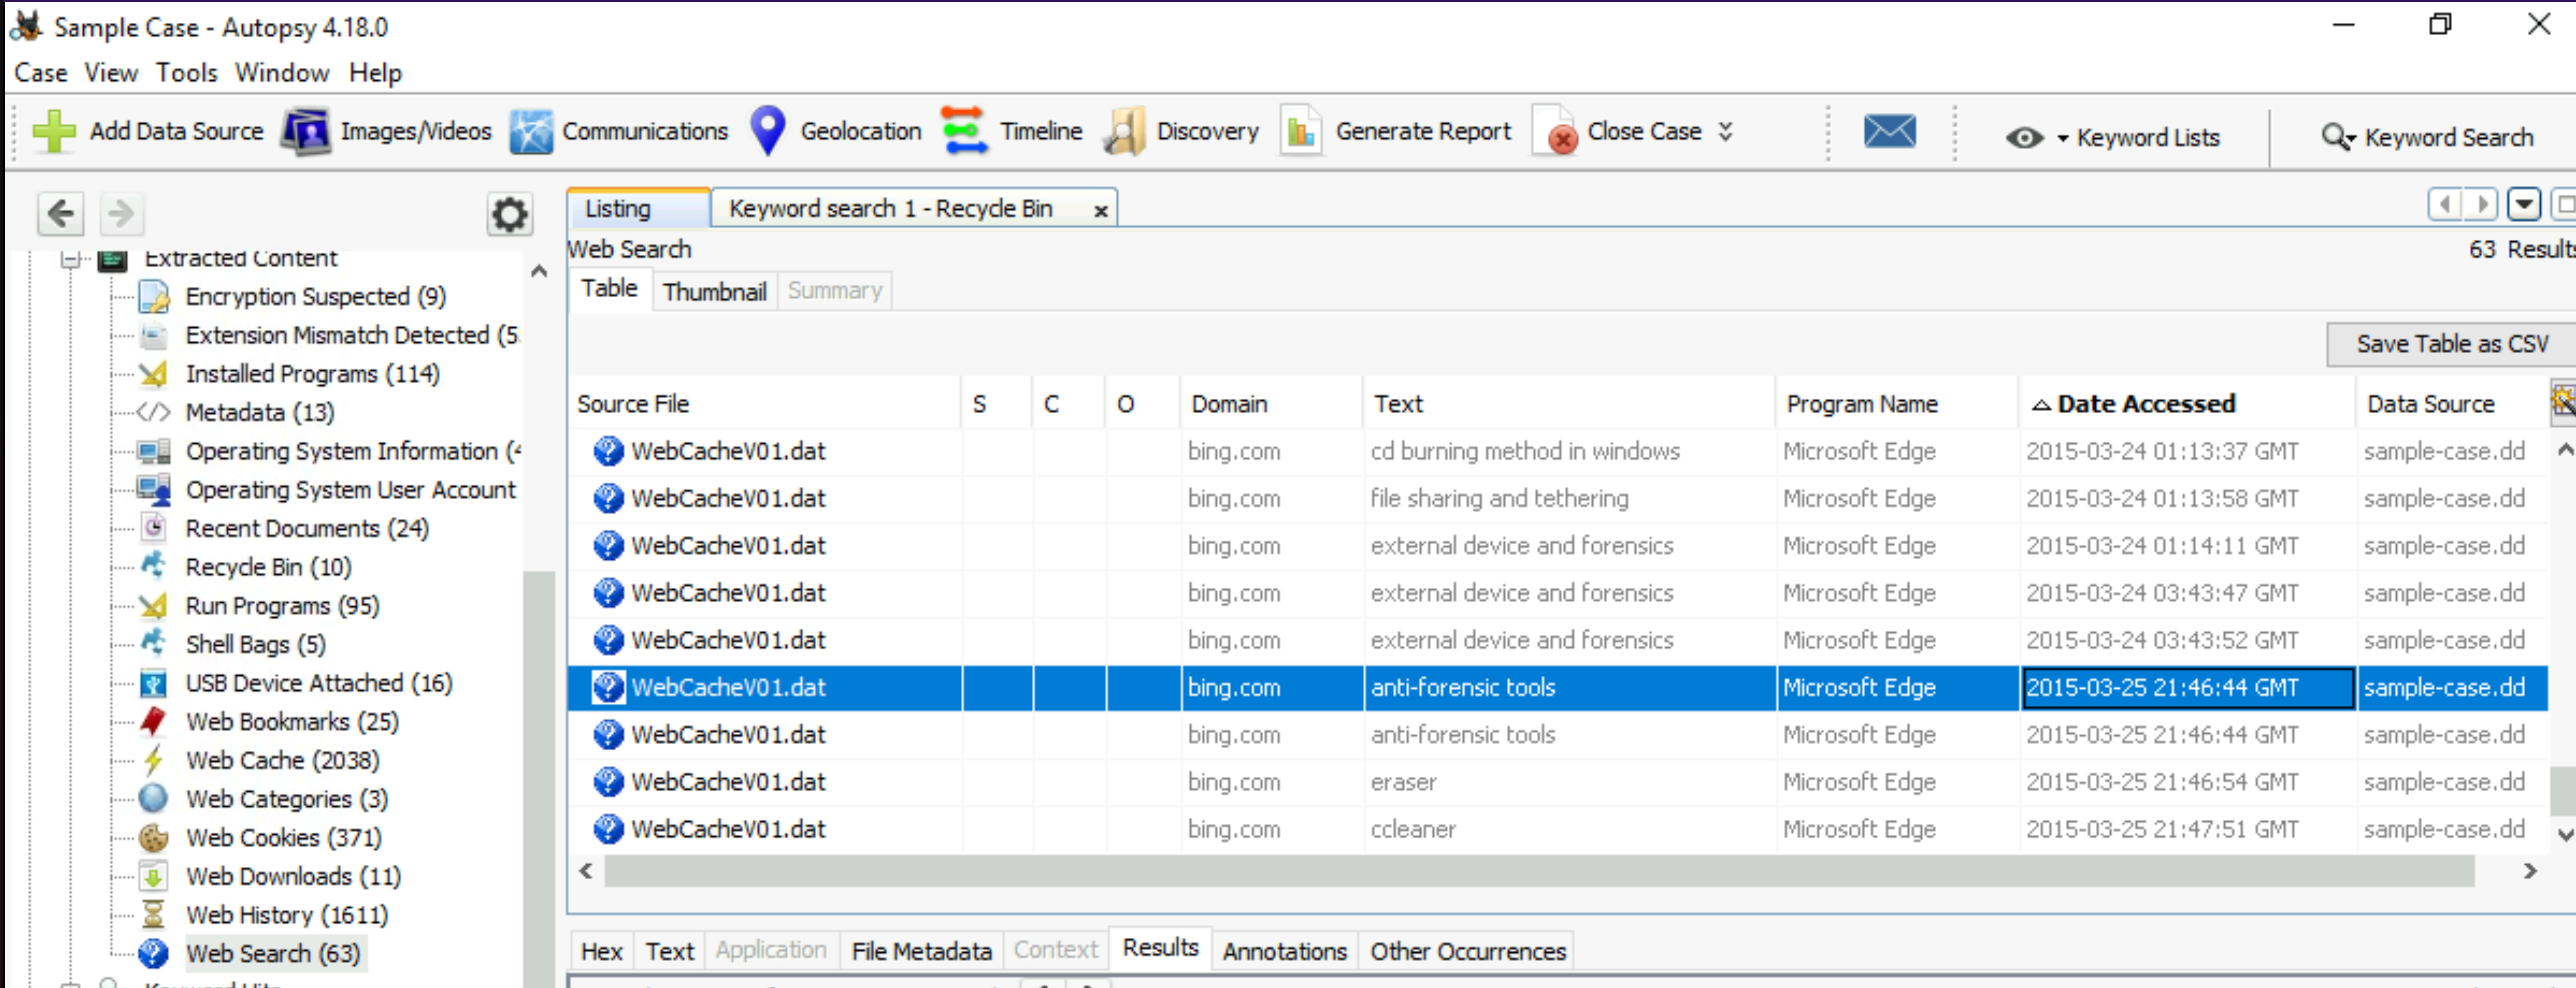Click the Web Search (63) node icon
This screenshot has height=988, width=2576.
point(153,953)
